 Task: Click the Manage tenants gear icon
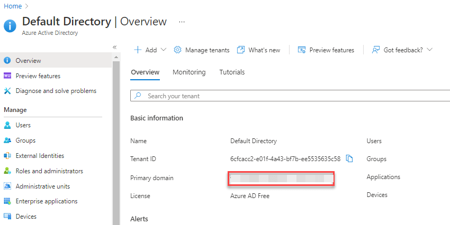click(x=178, y=50)
